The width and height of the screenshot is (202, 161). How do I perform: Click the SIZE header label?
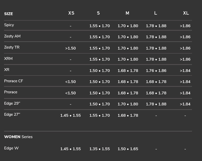(x=9, y=14)
